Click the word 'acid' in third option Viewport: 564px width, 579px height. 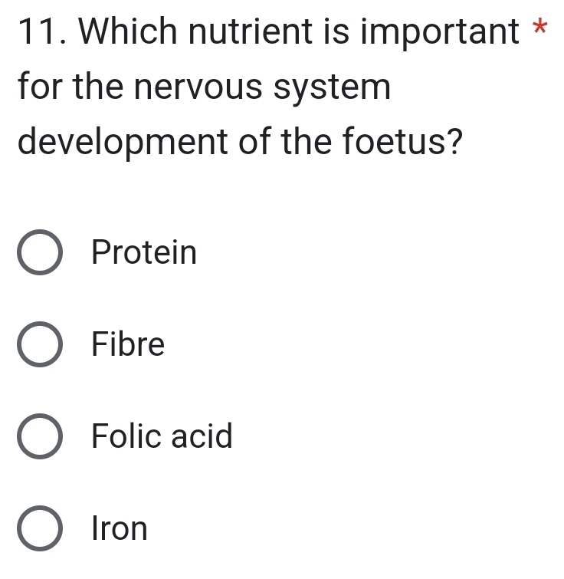[x=202, y=437]
